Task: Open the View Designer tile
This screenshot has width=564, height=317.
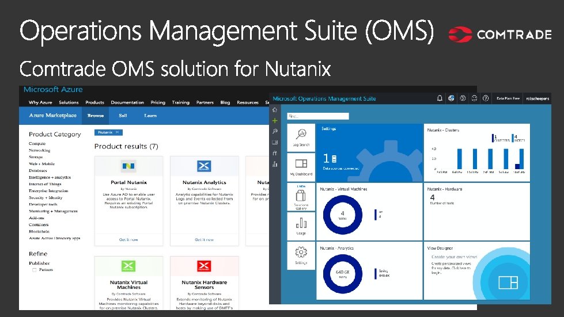Action: [476, 271]
